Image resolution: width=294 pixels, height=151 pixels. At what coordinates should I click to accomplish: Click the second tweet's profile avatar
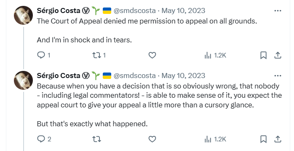(x=24, y=80)
